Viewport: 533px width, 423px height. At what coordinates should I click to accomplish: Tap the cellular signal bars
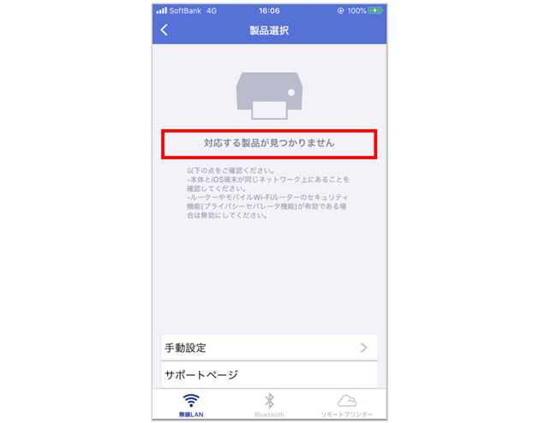click(161, 10)
